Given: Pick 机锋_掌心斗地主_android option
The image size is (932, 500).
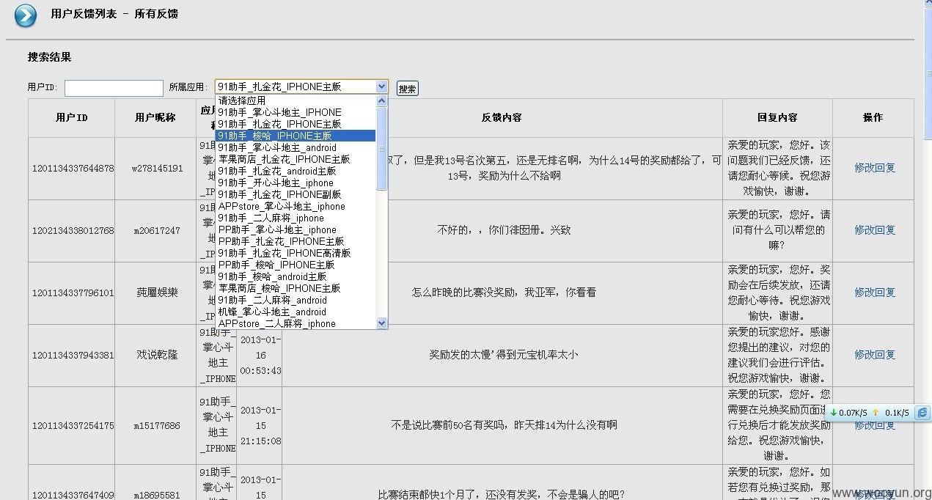Looking at the screenshot, I should point(296,312).
